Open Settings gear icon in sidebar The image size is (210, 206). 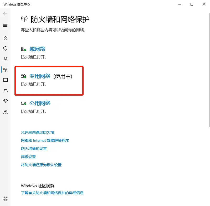6,199
